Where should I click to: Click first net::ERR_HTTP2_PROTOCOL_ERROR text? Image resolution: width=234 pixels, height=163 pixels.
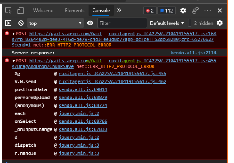tap(72, 45)
